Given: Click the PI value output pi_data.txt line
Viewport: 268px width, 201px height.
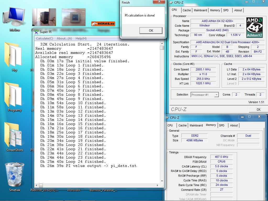Looking at the screenshot, I should click(x=88, y=166).
